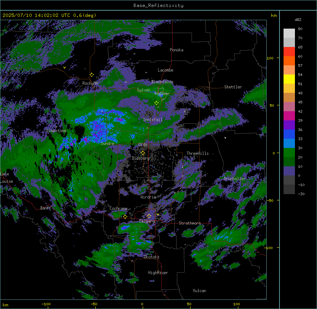
Task: Click the Sylvan label
Action: tap(143, 90)
